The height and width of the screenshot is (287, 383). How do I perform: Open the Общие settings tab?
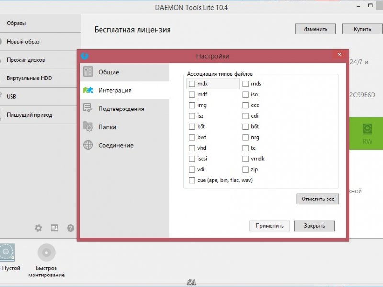[x=125, y=72]
